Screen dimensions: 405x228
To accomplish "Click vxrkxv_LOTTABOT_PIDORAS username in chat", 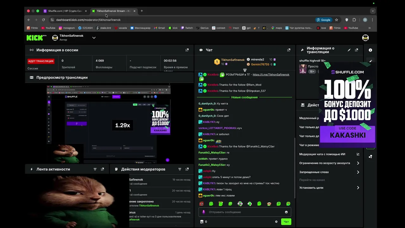I will [x=217, y=128].
